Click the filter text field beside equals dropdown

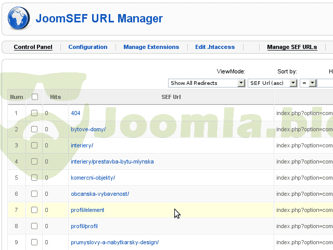[x=325, y=83]
